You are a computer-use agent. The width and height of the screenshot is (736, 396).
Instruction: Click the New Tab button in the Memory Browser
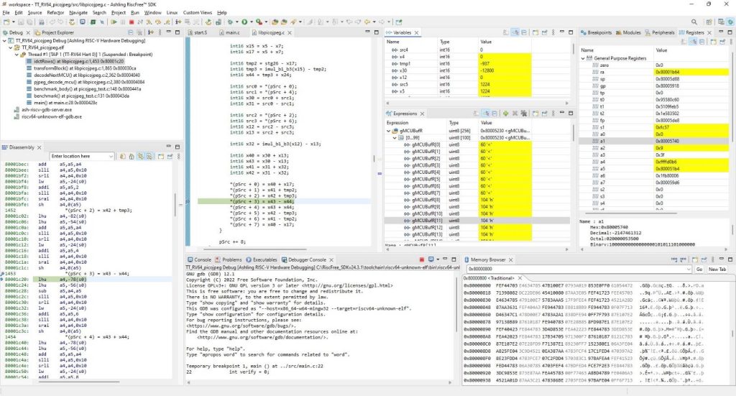point(717,270)
